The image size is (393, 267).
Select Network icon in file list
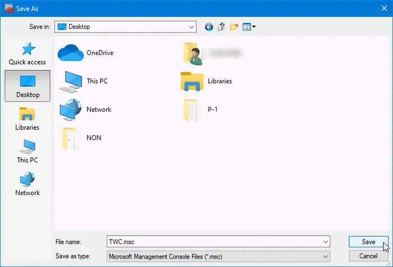[x=71, y=110]
